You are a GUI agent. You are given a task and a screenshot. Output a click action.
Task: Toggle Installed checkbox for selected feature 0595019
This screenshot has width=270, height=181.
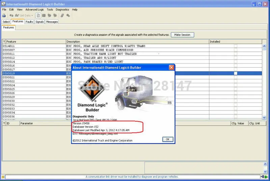pos(236,73)
